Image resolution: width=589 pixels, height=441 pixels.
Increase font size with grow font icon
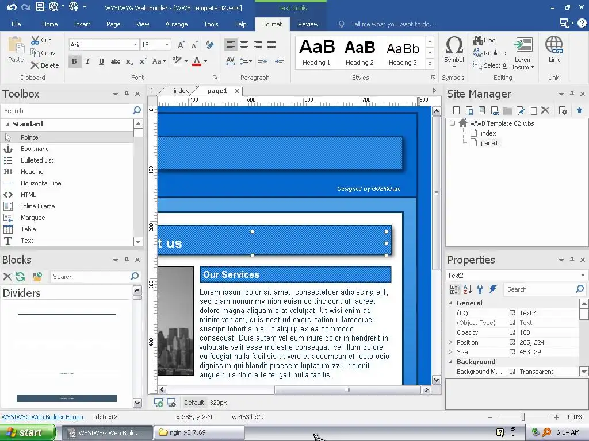point(181,45)
